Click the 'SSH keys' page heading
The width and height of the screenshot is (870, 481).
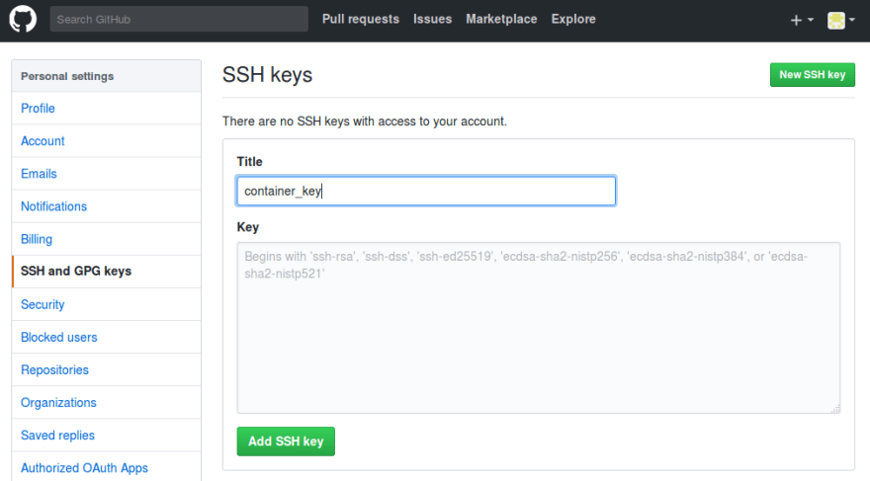pos(268,75)
